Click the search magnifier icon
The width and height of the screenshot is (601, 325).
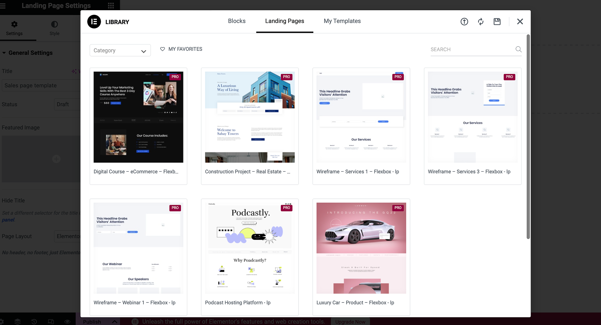pos(519,49)
